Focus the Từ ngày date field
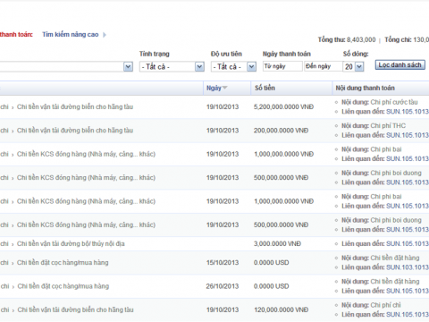The width and height of the screenshot is (429, 322). click(x=282, y=66)
